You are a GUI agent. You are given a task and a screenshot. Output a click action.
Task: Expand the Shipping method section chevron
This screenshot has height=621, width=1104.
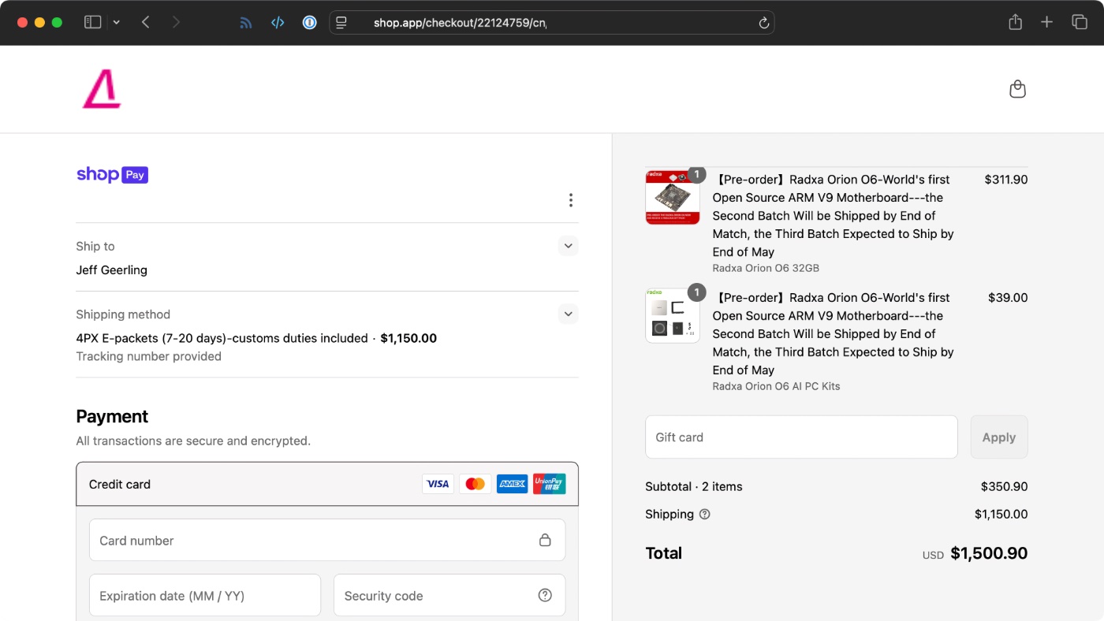tap(569, 314)
